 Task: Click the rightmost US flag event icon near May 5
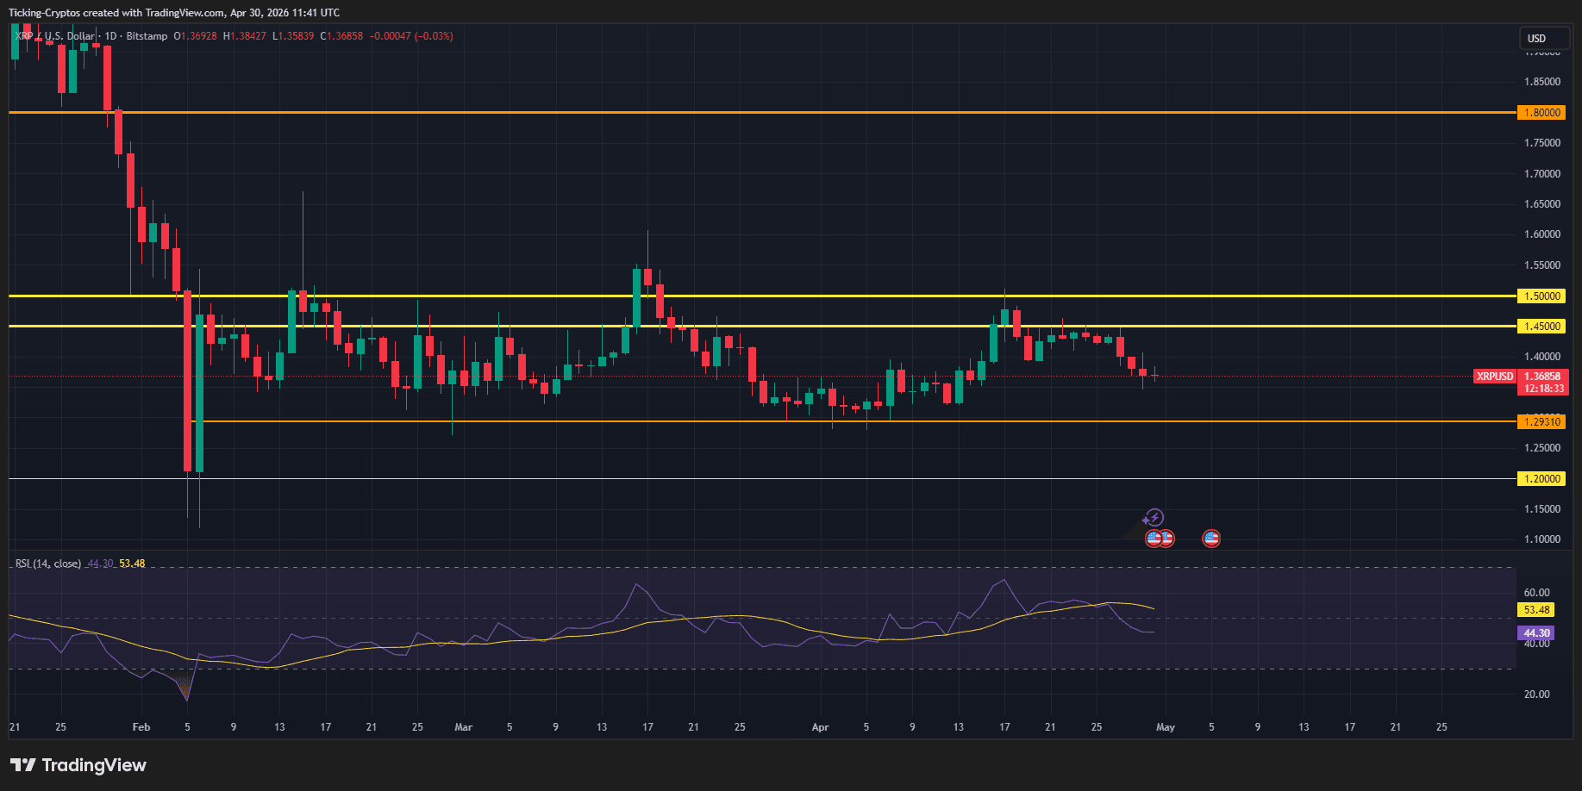point(1211,539)
